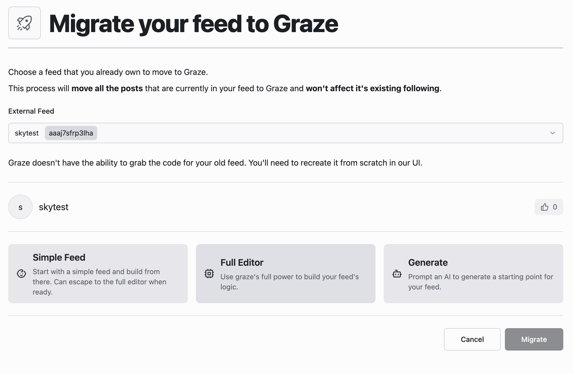Click the smiley face icon on Simple Feed
The height and width of the screenshot is (374, 573).
pyautogui.click(x=21, y=274)
